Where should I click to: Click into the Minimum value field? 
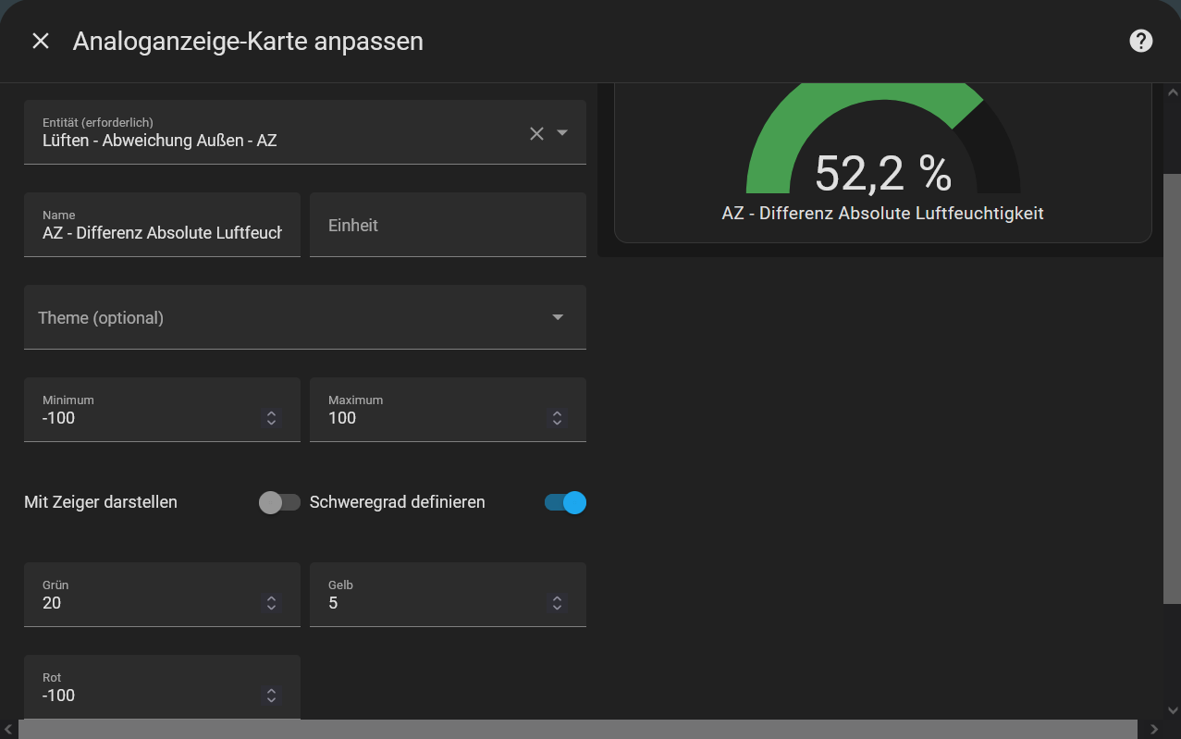148,418
